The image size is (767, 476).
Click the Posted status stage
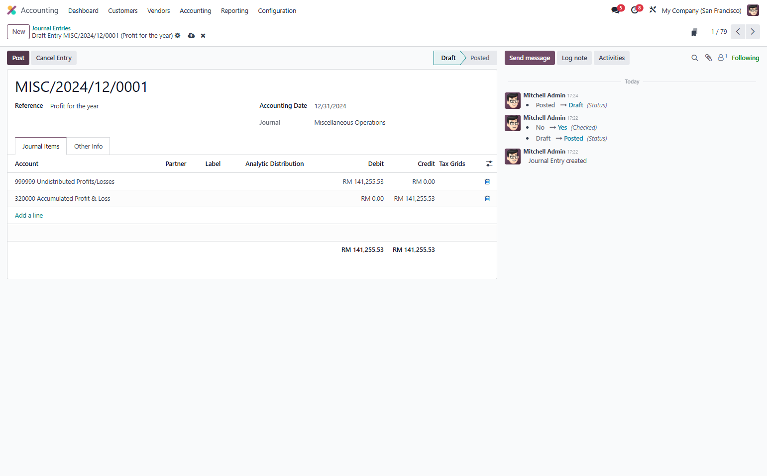pos(480,58)
